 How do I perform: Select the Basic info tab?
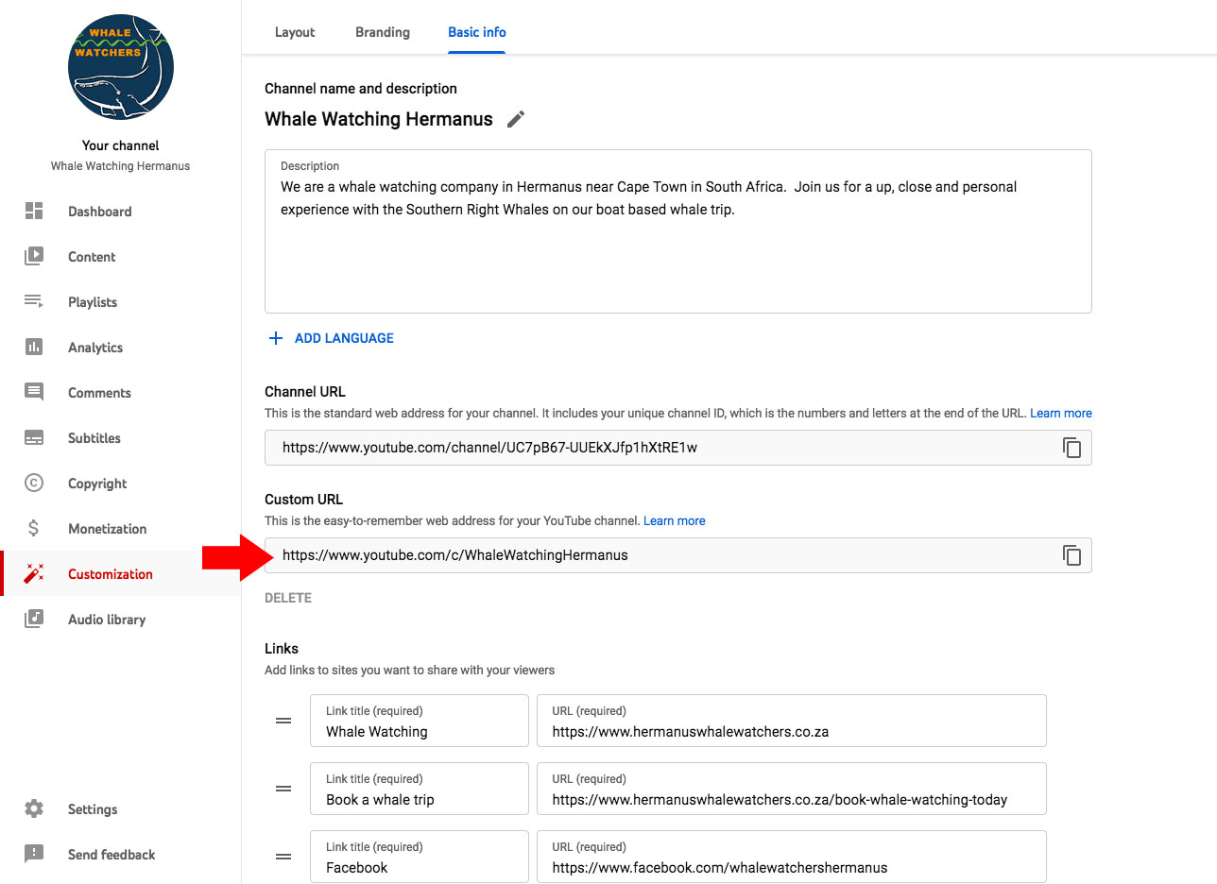pos(477,32)
